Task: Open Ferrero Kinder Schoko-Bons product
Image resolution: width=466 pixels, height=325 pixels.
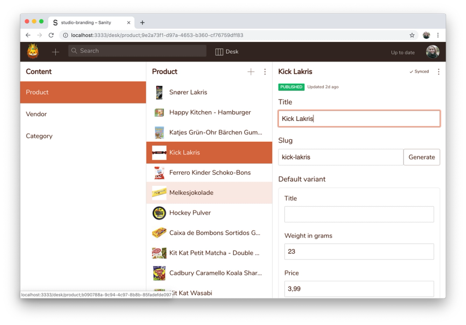Action: pyautogui.click(x=209, y=172)
